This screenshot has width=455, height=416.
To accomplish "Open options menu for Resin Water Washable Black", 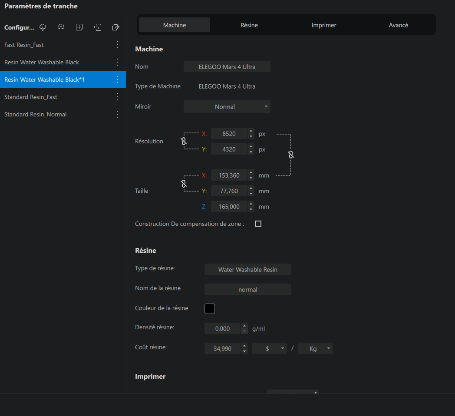I will (x=117, y=62).
